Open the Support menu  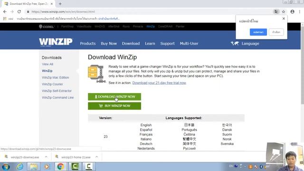click(x=167, y=43)
